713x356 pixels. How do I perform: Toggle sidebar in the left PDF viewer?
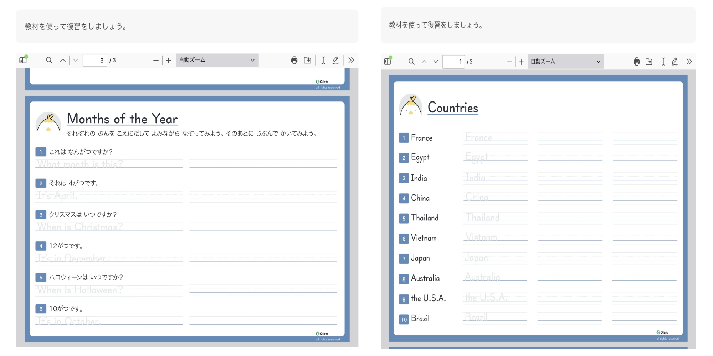click(x=23, y=60)
